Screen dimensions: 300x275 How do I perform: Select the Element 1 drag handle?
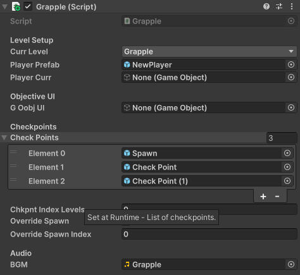point(13,166)
